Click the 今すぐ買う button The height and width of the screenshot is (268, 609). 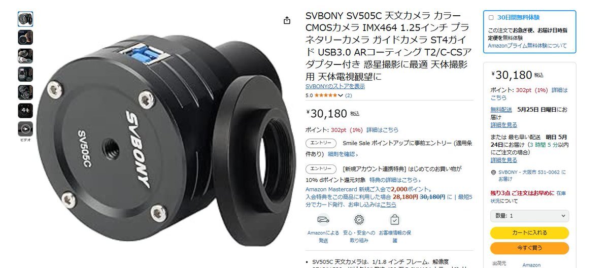click(x=529, y=248)
